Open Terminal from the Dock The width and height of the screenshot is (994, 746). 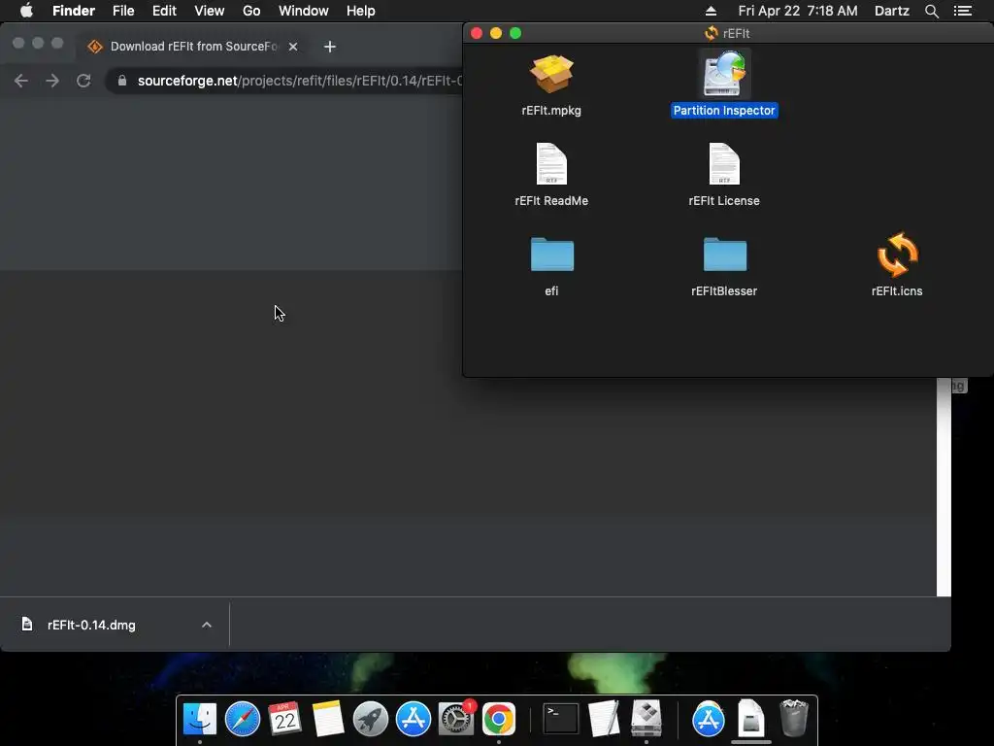point(561,720)
